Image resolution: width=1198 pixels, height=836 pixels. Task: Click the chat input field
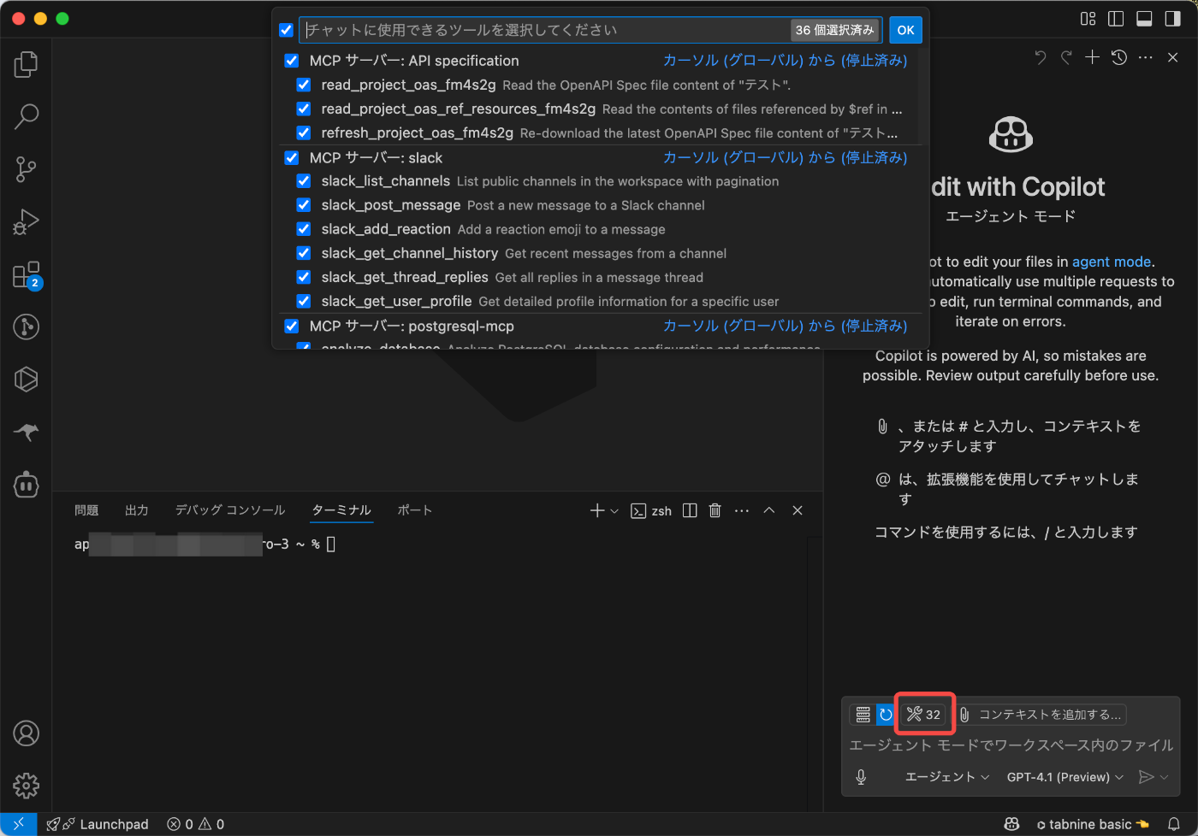pyautogui.click(x=1011, y=745)
